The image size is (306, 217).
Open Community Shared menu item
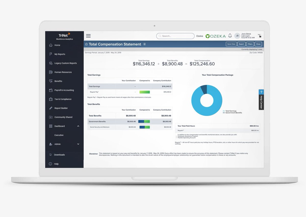click(63, 117)
